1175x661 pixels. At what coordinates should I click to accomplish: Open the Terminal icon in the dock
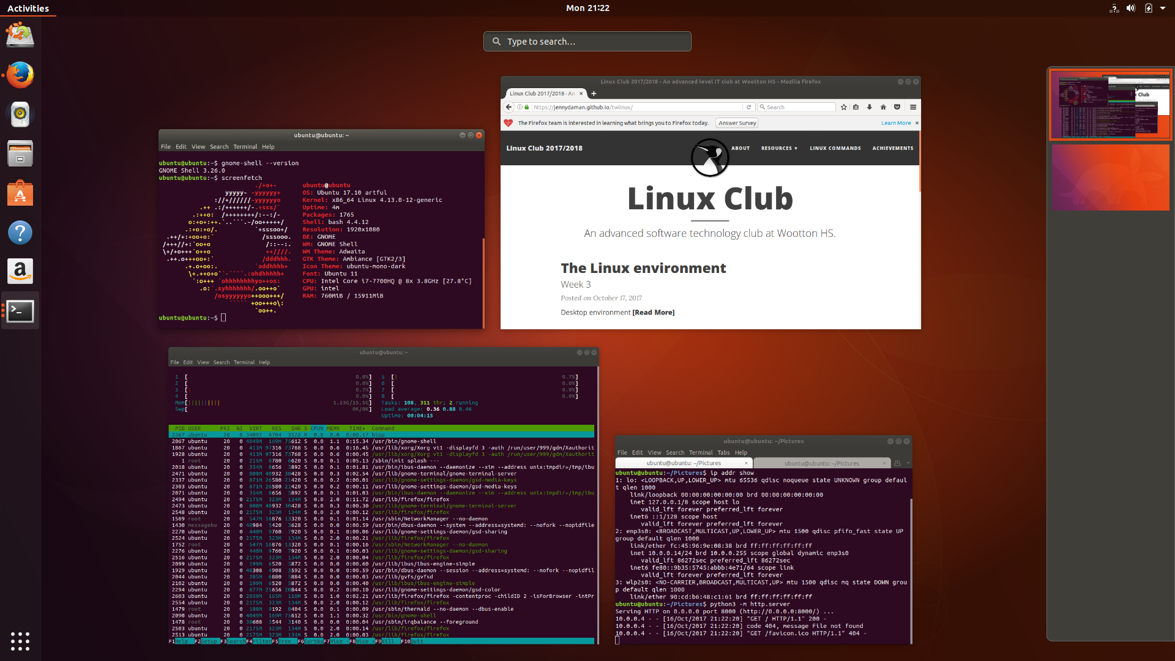tap(20, 311)
